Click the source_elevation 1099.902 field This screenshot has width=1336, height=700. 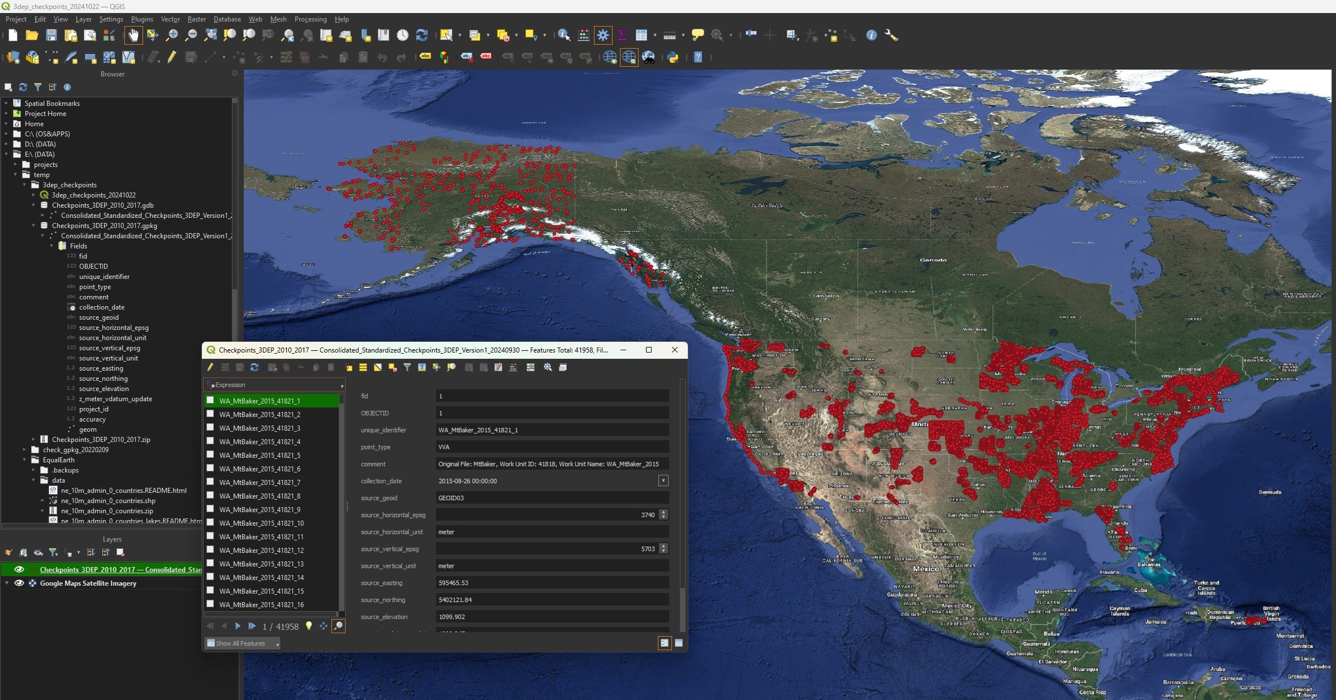coord(552,617)
